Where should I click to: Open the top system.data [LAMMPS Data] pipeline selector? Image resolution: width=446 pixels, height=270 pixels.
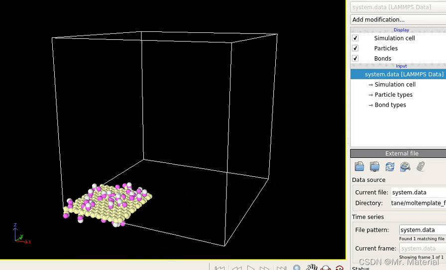(398, 7)
